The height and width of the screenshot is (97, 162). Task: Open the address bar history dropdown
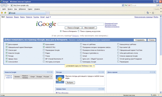pos(123,5)
